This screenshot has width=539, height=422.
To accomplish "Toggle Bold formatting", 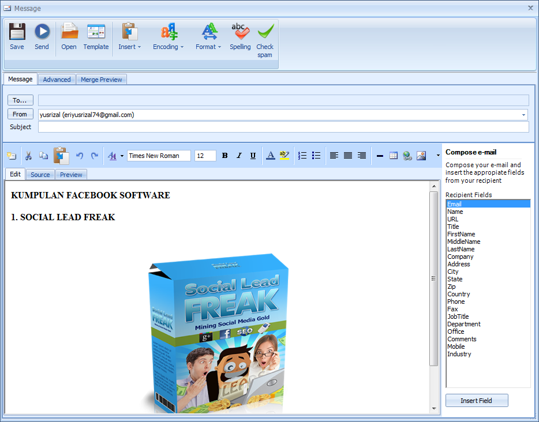I will [x=225, y=156].
